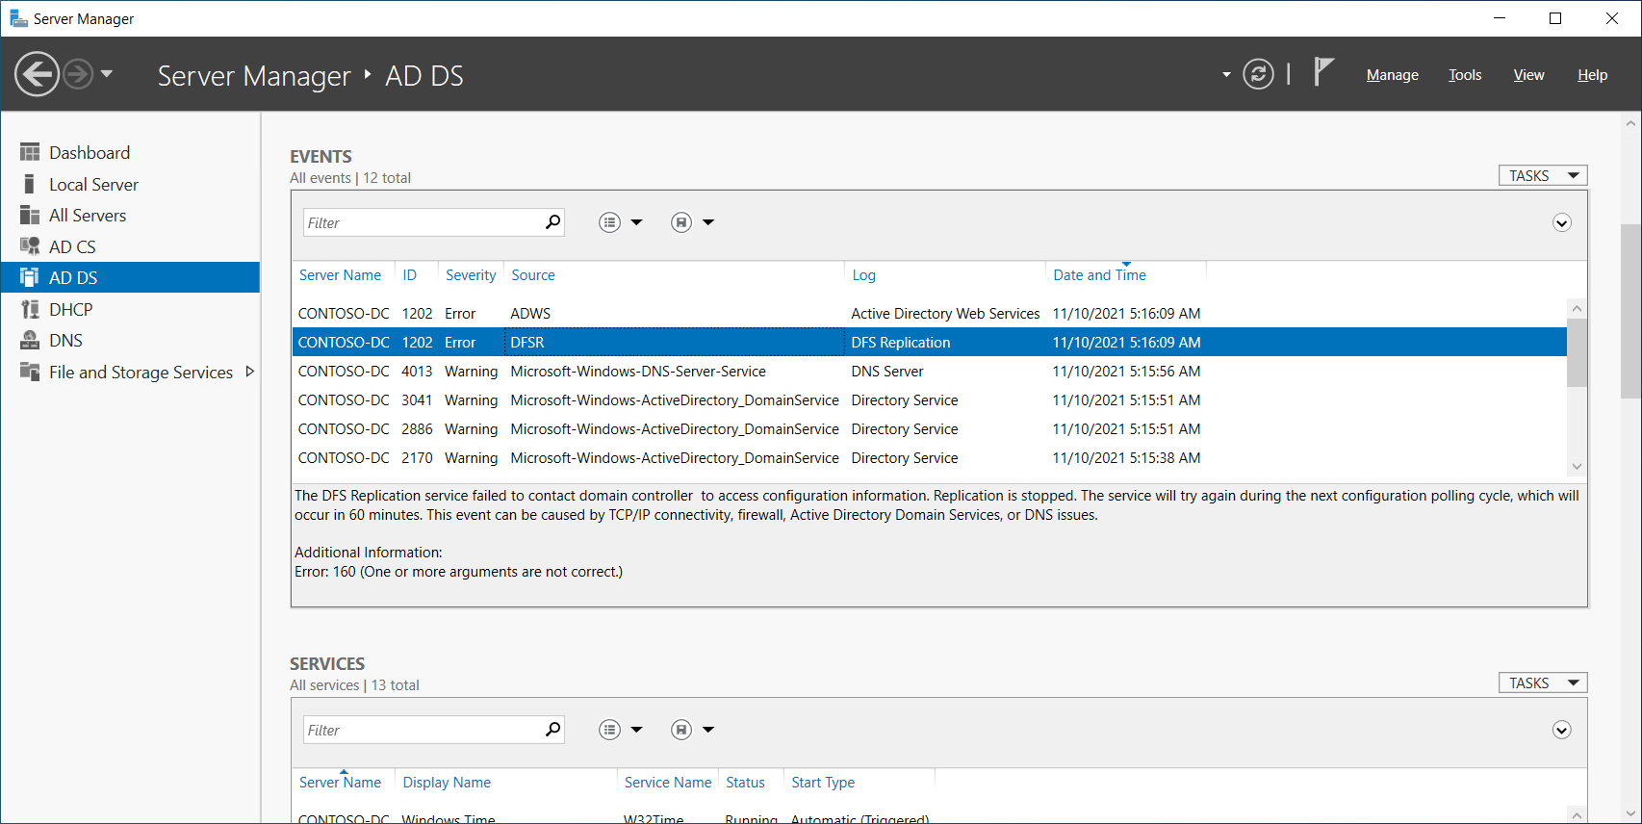Sort events by ID column
Screen dimensions: 1642x824
tap(410, 275)
